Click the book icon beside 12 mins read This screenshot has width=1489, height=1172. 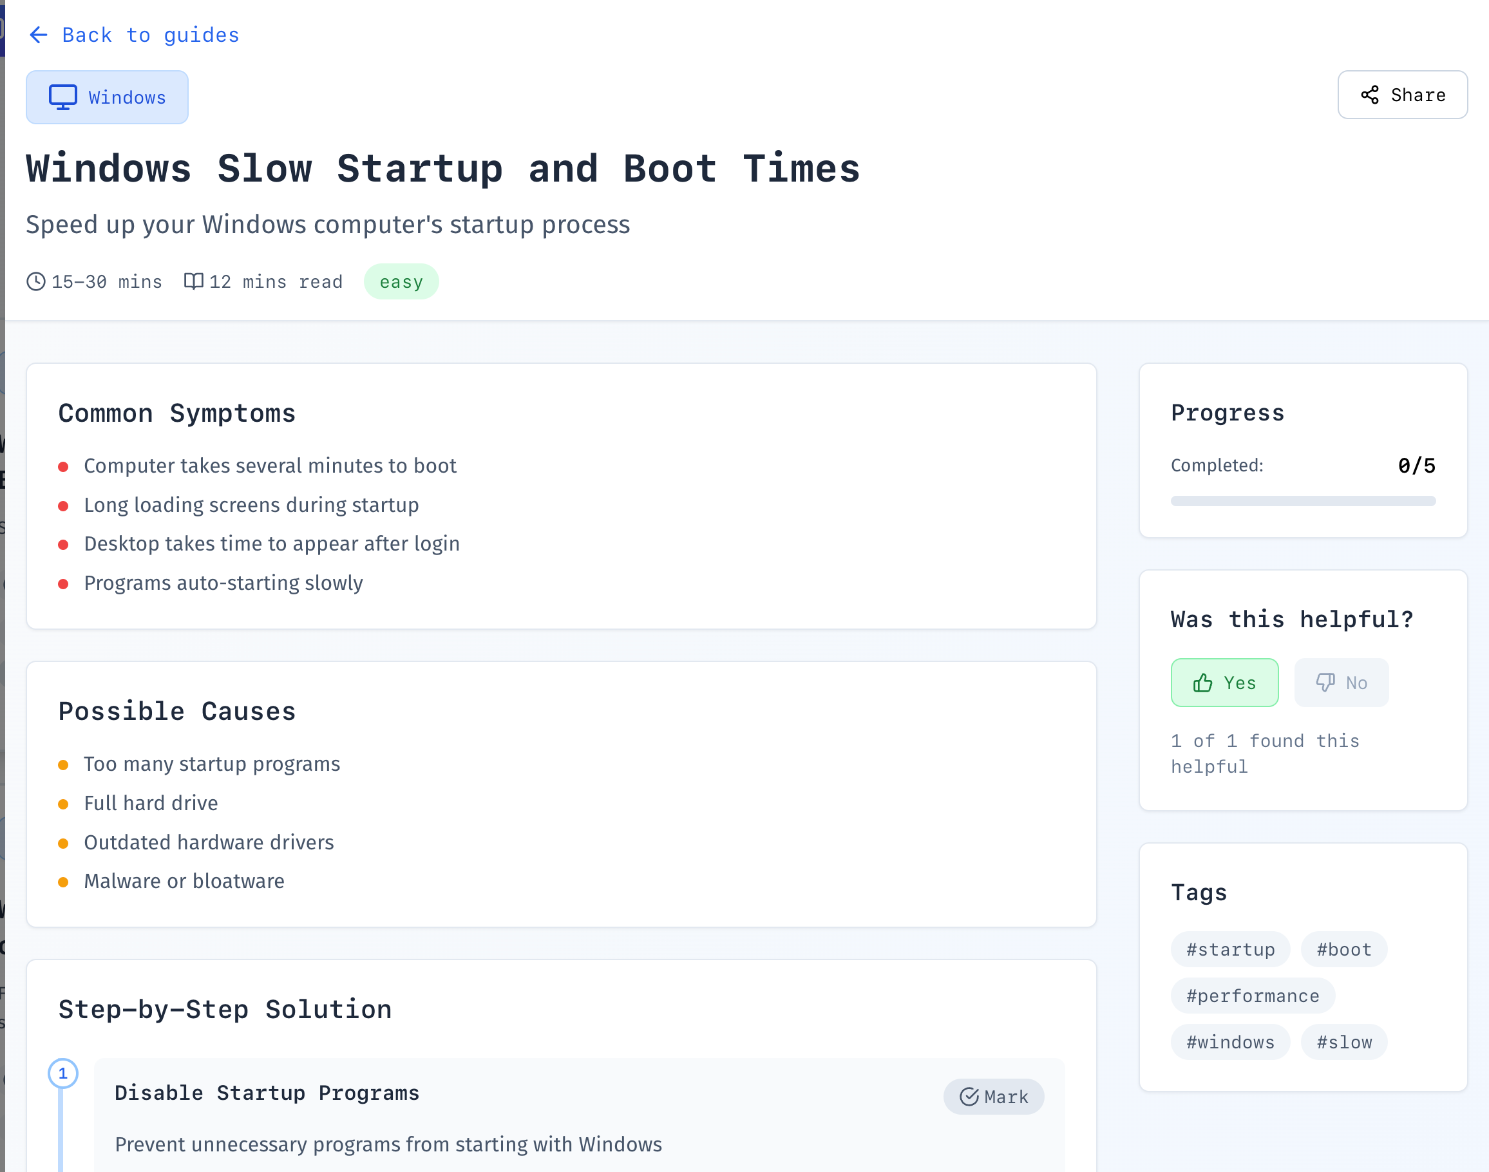point(193,281)
